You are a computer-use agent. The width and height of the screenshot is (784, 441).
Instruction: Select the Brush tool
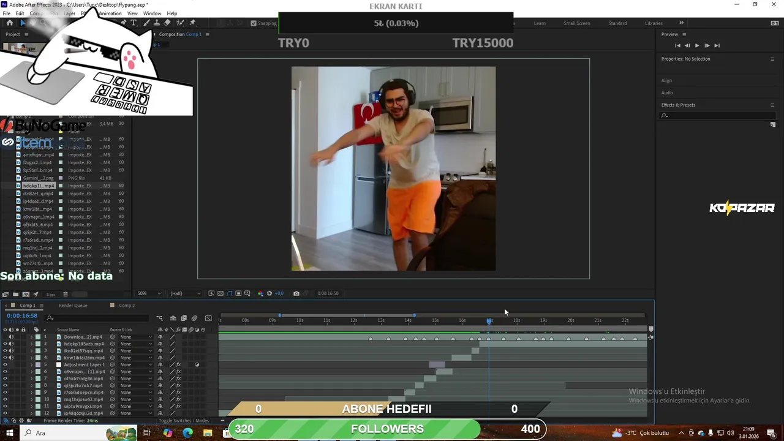pos(146,23)
